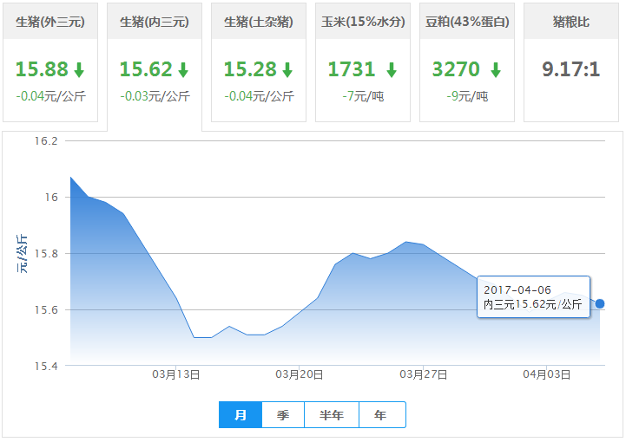Switch chart to 季 quarterly range

pos(283,415)
